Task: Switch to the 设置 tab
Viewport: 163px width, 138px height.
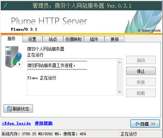Action: point(32,39)
